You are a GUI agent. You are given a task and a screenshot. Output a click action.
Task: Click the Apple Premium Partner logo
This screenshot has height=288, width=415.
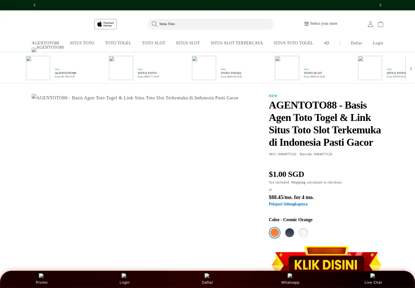coord(105,24)
